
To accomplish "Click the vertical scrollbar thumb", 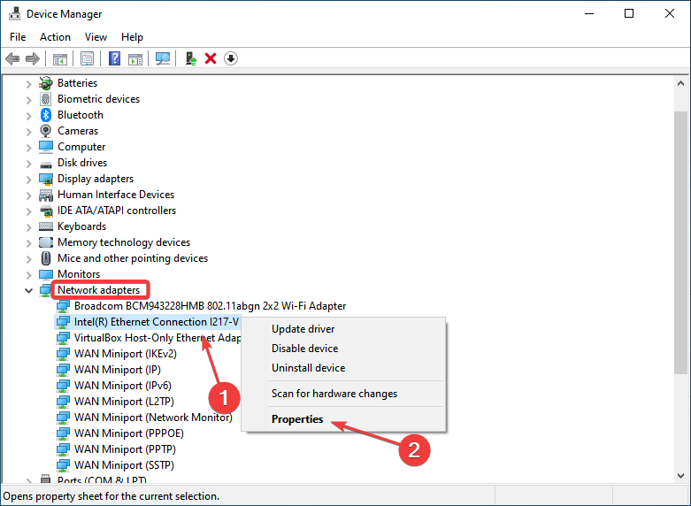I will point(680,243).
